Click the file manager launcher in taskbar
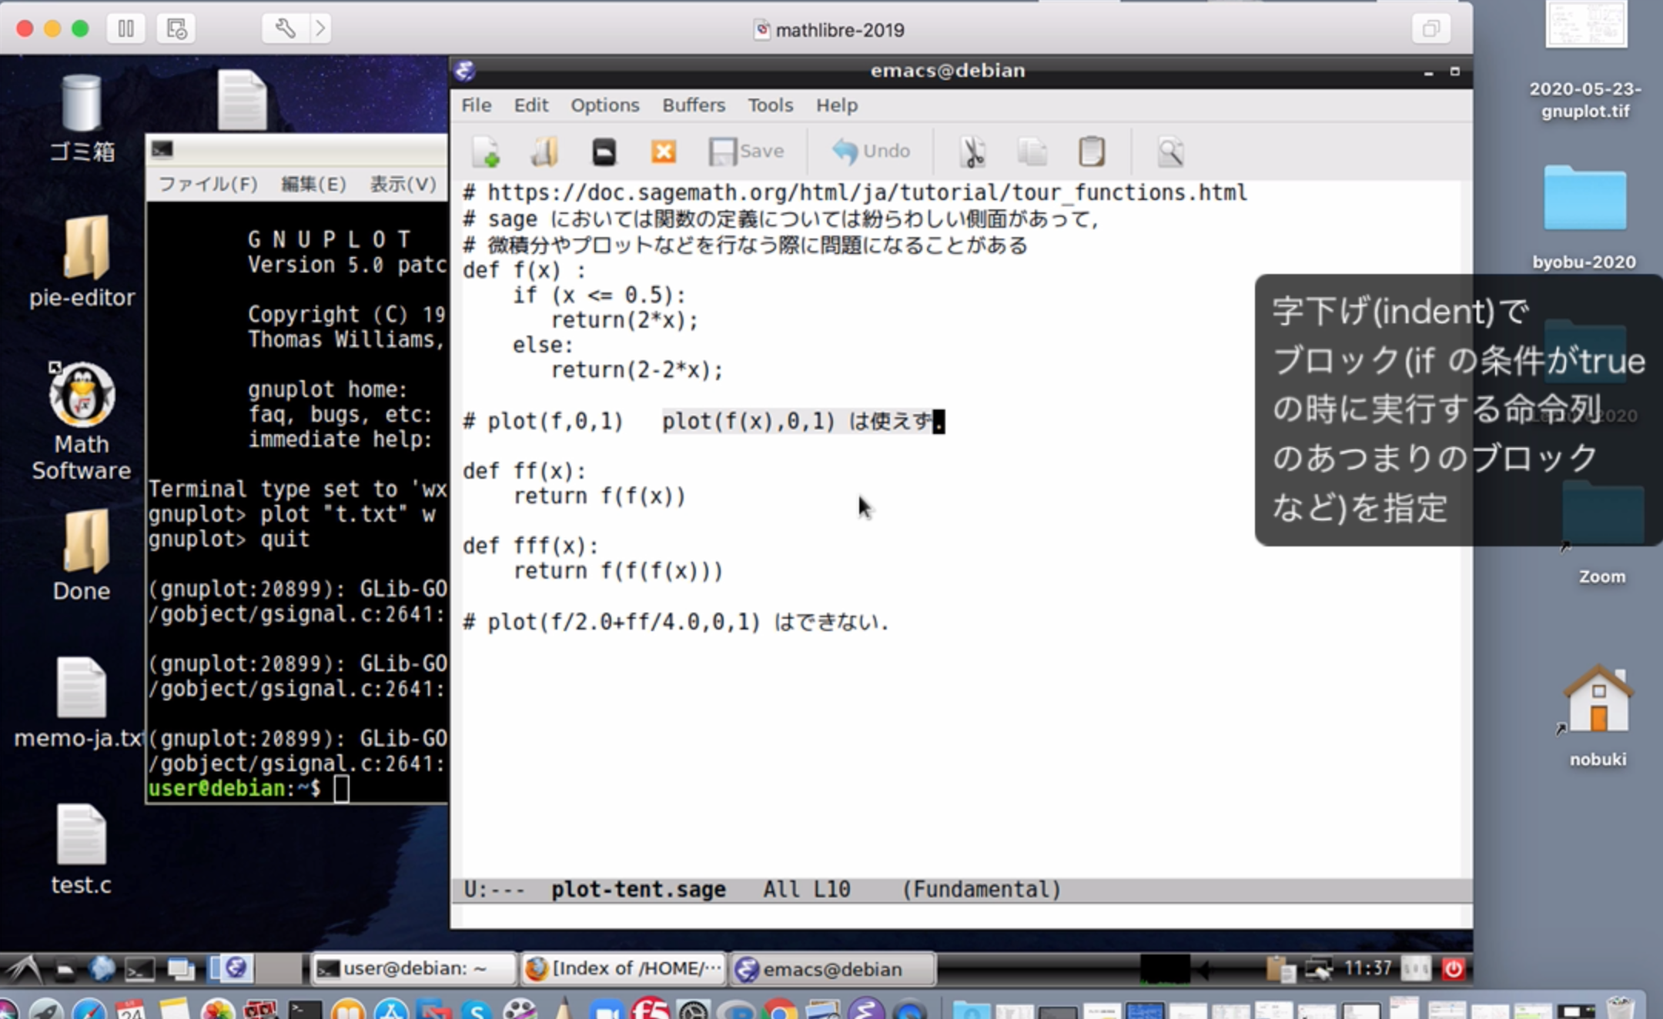The height and width of the screenshot is (1019, 1663). [x=65, y=970]
